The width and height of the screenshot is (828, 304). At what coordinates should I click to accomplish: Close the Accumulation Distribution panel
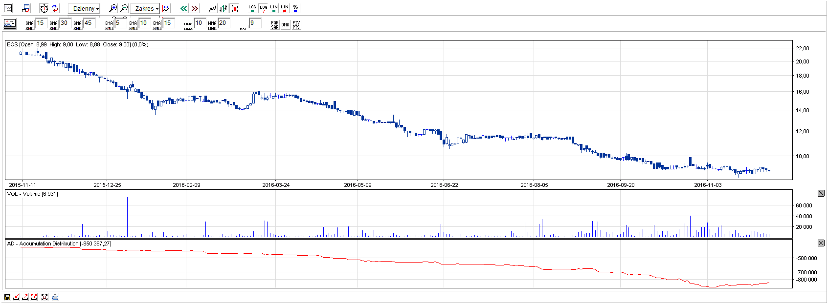tap(821, 243)
